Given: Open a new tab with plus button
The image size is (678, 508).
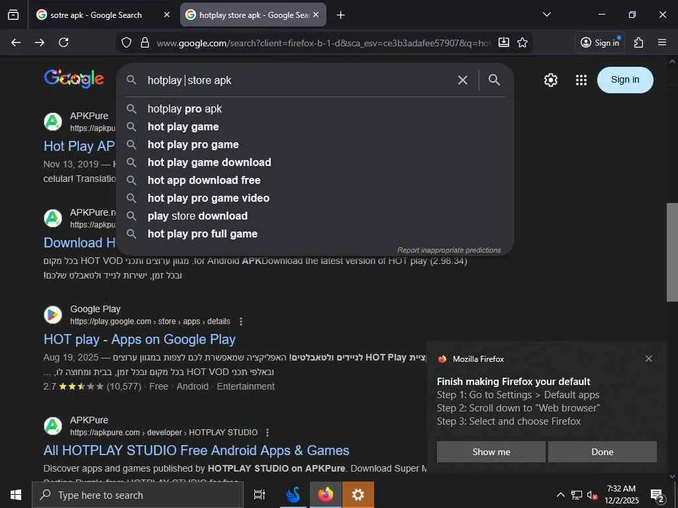Looking at the screenshot, I should pos(341,15).
